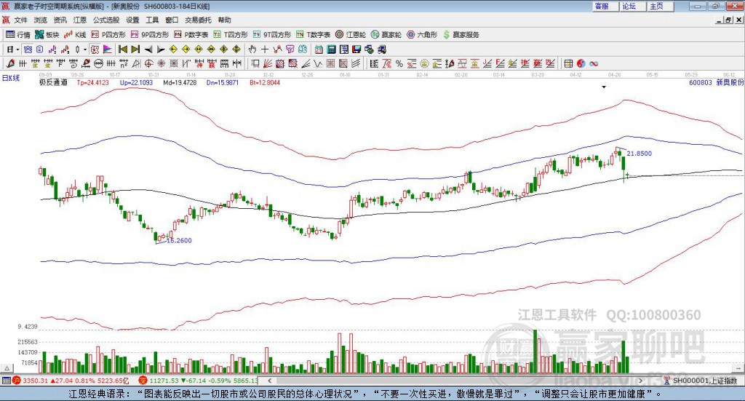The image size is (745, 401).
Task: Click the yin-yang icon in drawing toolbar
Action: coord(581,63)
